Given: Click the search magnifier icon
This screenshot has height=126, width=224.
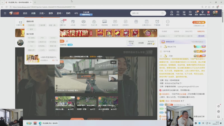Looking at the screenshot, I should [x=163, y=13].
